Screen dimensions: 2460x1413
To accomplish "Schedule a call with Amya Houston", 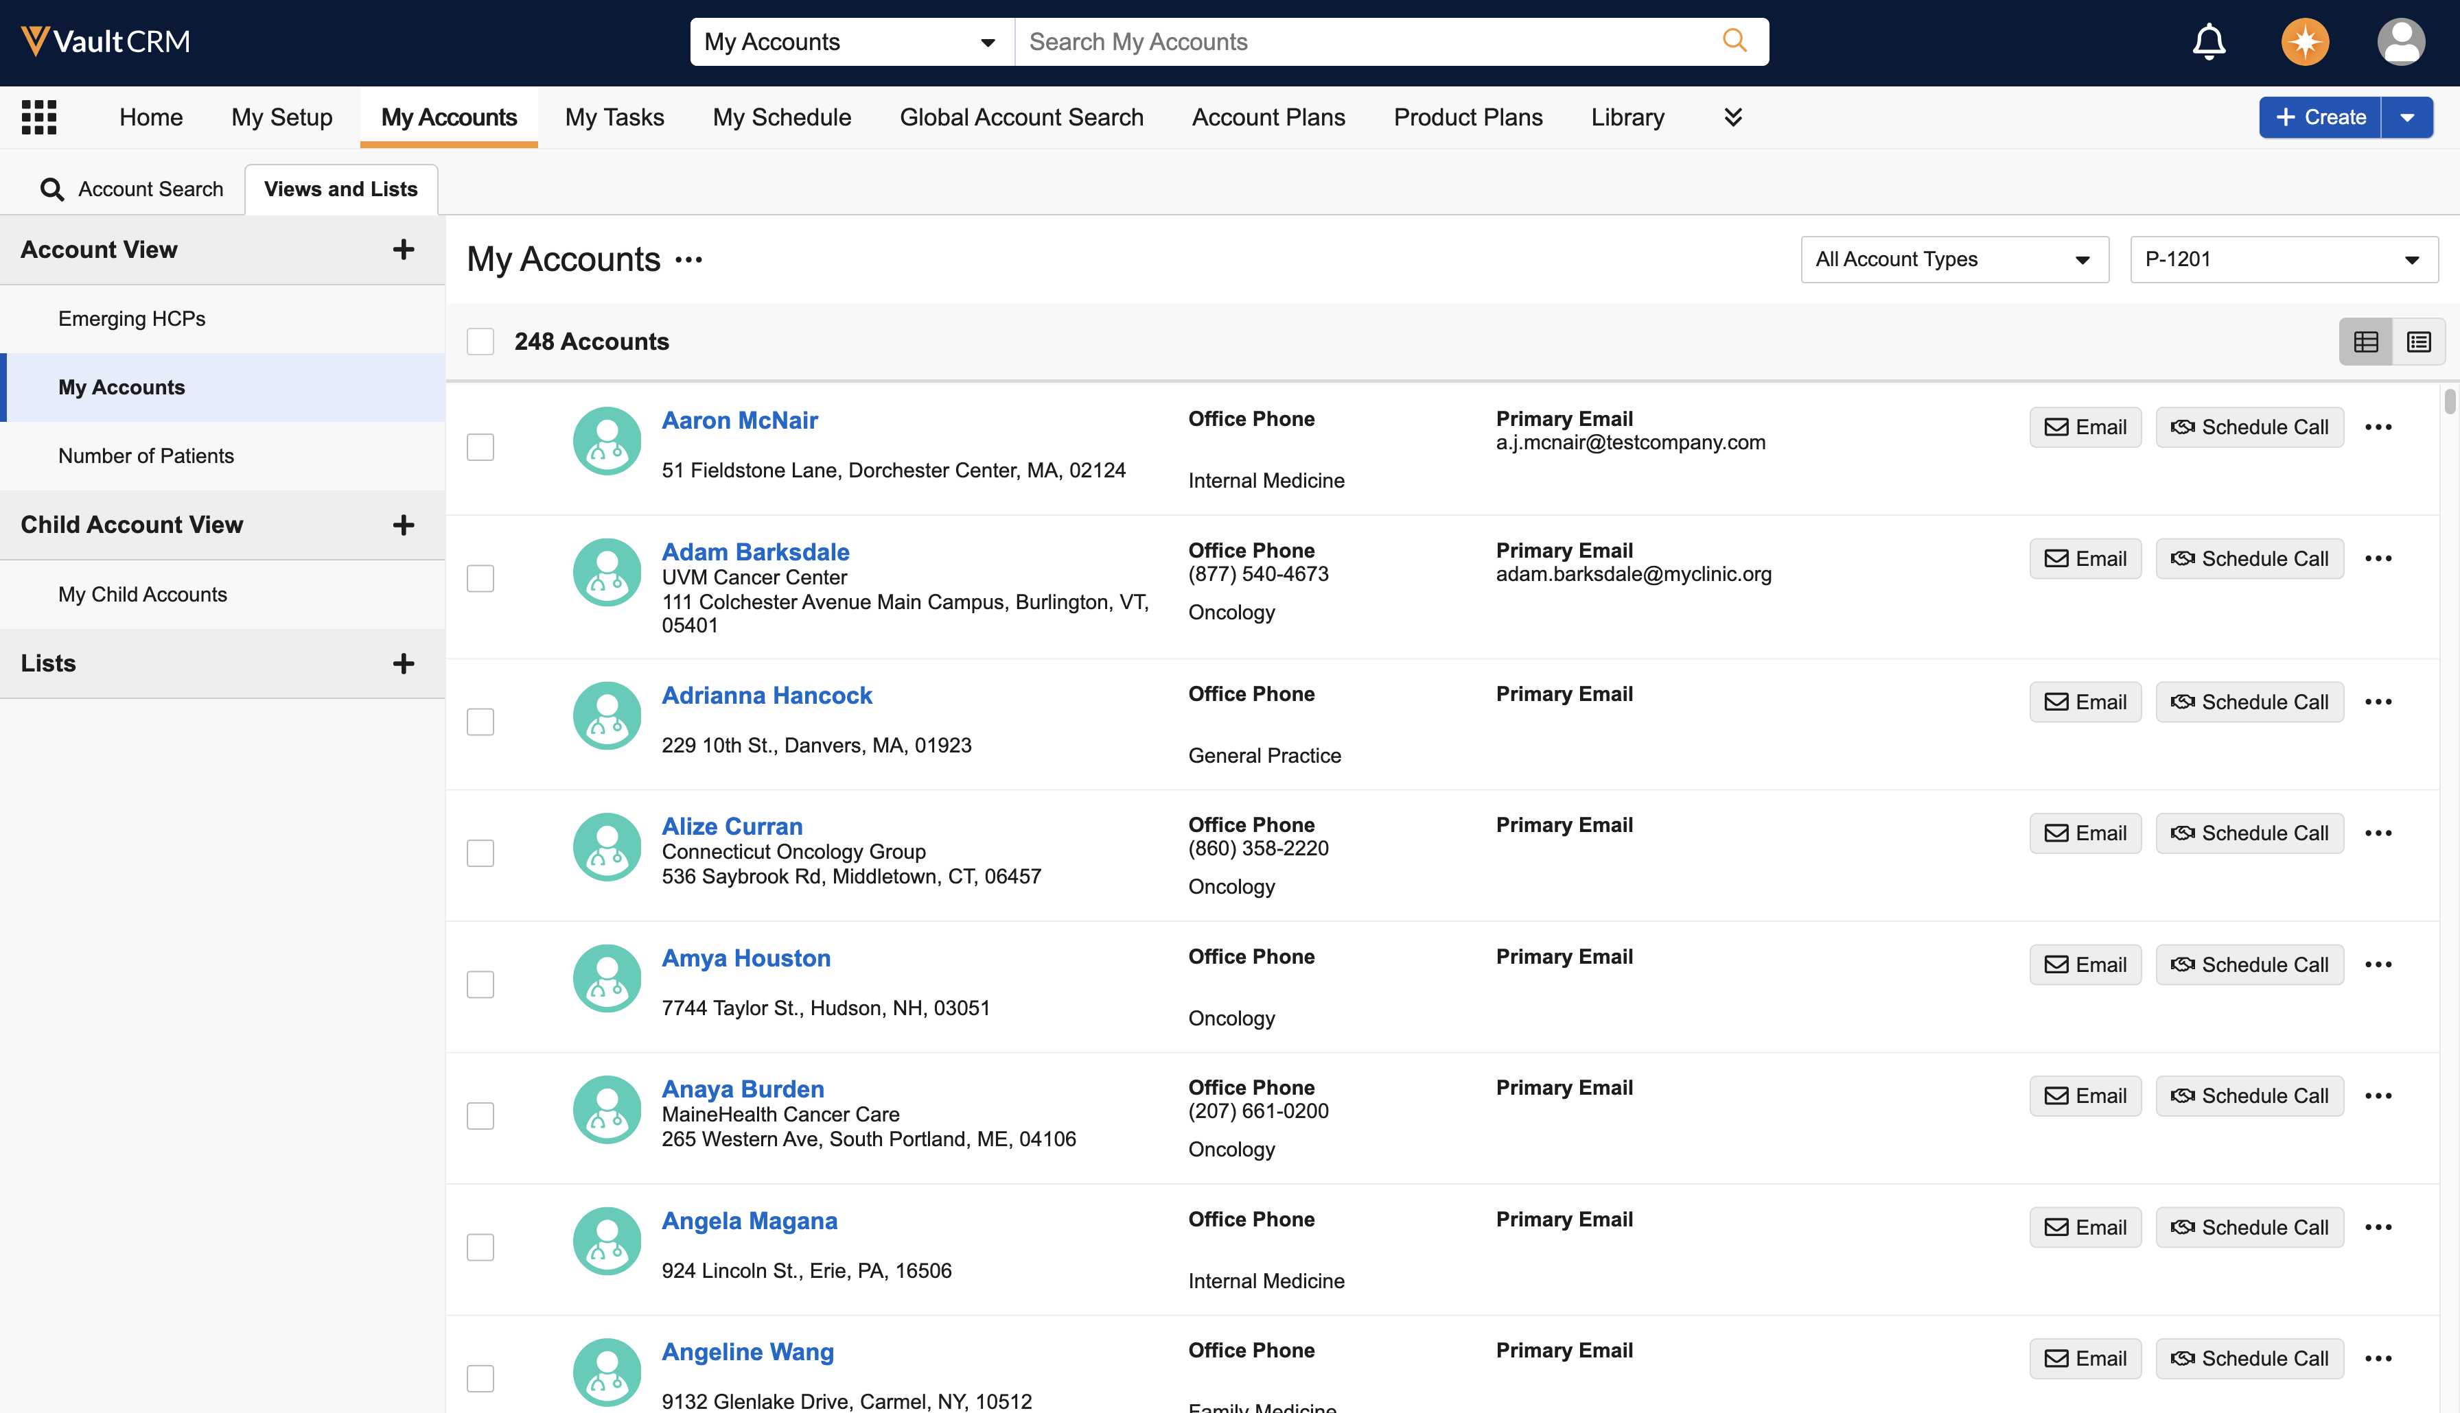I will click(x=2249, y=964).
